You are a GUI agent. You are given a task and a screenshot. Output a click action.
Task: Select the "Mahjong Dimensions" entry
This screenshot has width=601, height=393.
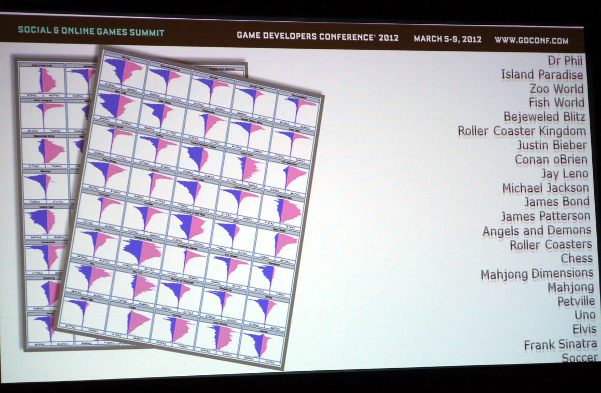tap(537, 274)
